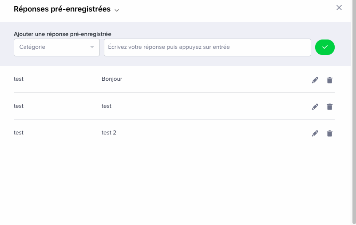Close the Réponses pré-enregistrées panel
356x225 pixels.
tap(339, 8)
